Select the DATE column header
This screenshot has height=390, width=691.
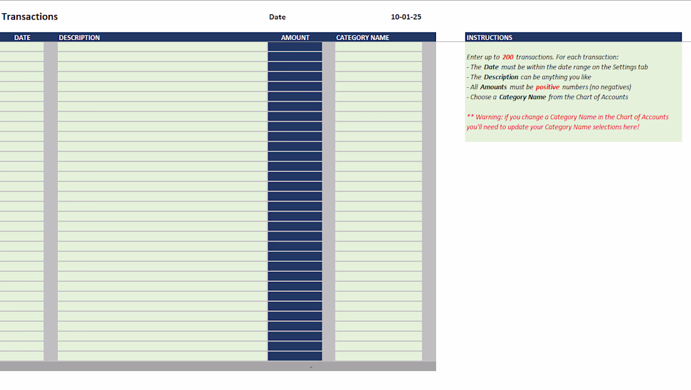(22, 38)
